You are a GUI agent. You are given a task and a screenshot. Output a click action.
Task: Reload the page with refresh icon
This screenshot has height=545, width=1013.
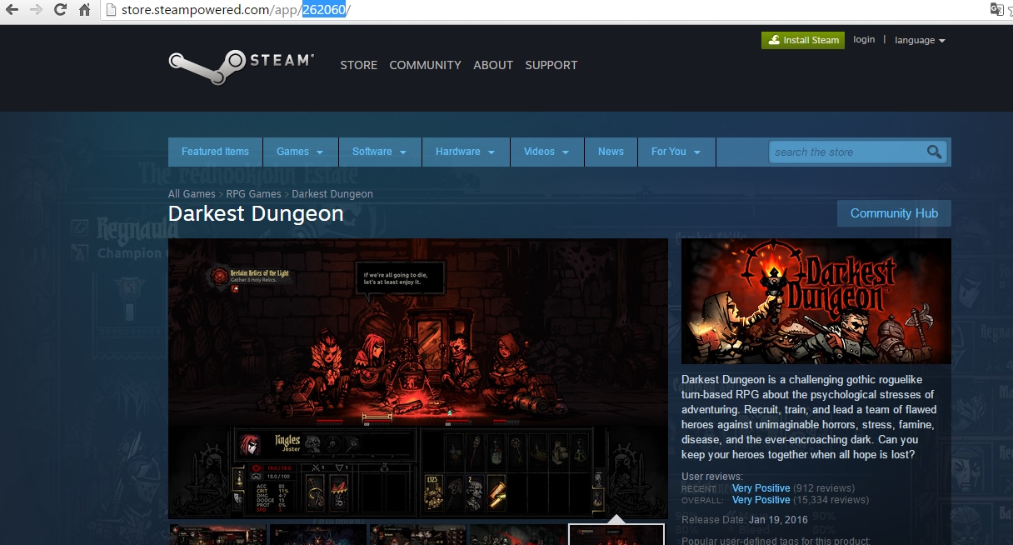pos(60,10)
